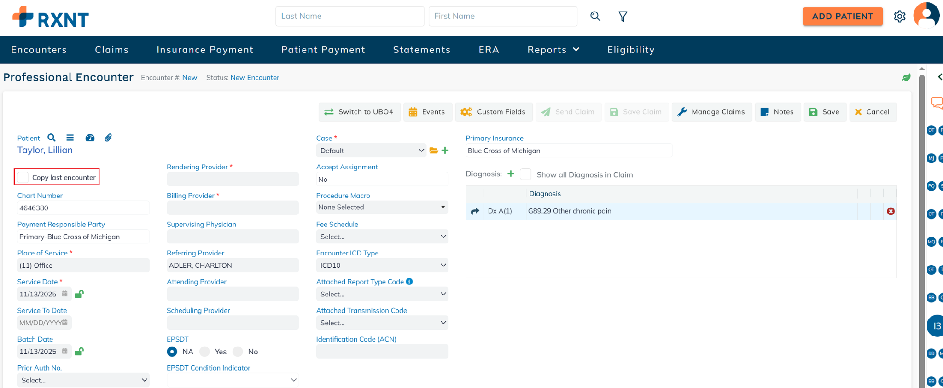943x388 pixels.
Task: Add a new case with plus icon
Action: (x=445, y=151)
